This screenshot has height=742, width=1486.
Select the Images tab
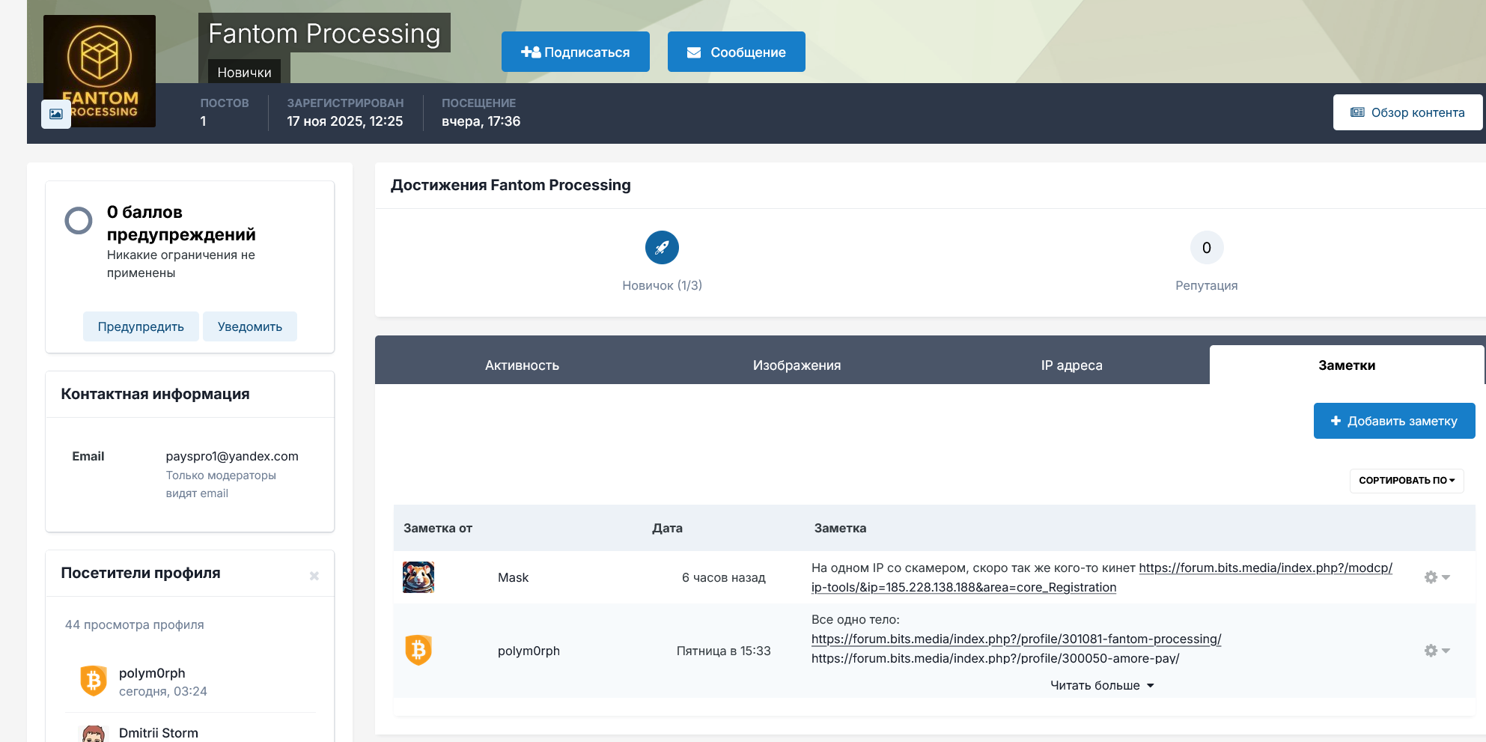797,365
